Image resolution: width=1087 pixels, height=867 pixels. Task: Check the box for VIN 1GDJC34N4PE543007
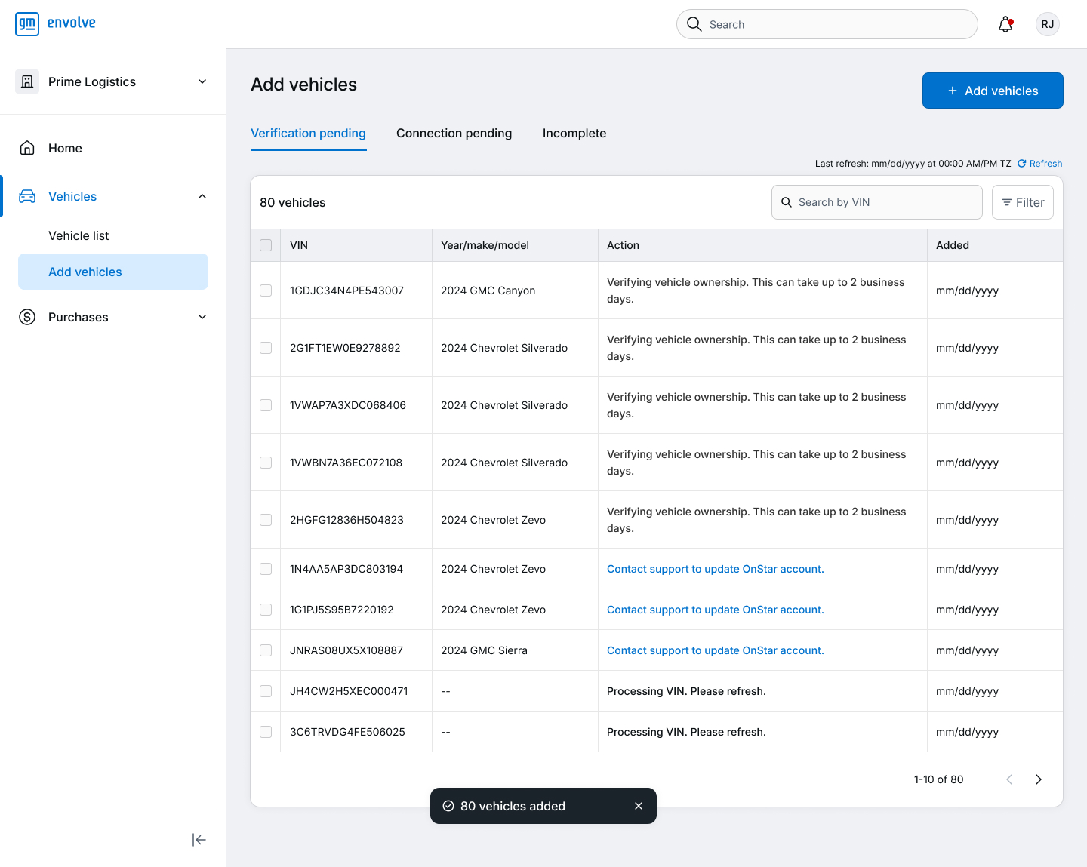tap(266, 291)
